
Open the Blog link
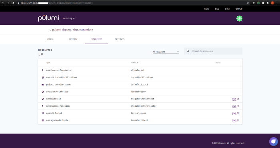point(217,8)
